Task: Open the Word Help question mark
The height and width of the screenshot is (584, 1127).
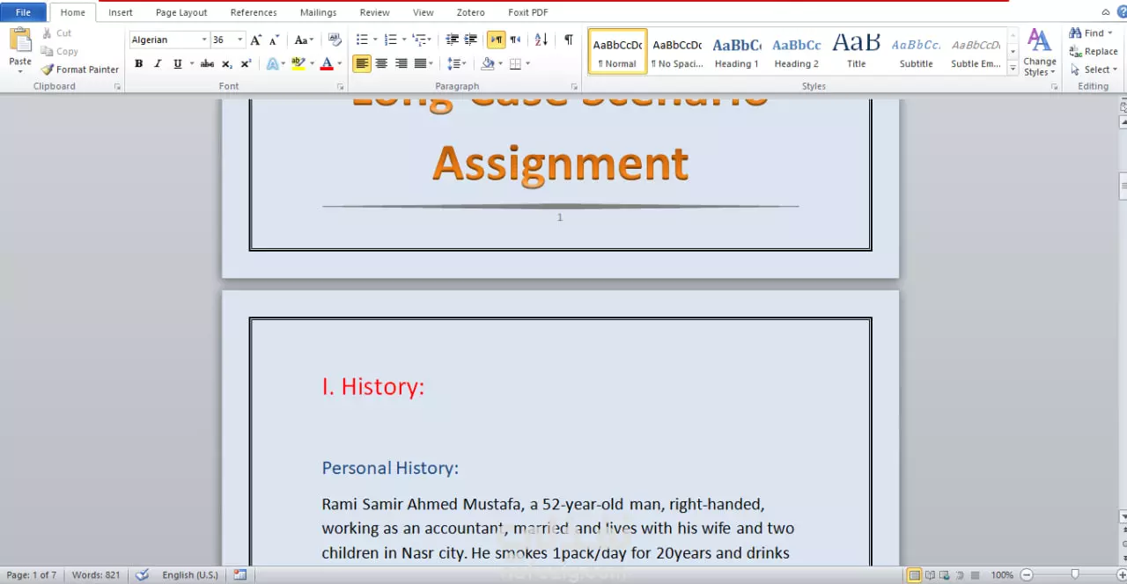Action: (1122, 12)
